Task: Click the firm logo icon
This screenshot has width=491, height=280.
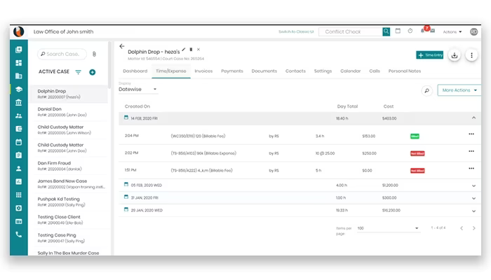Action: click(19, 31)
